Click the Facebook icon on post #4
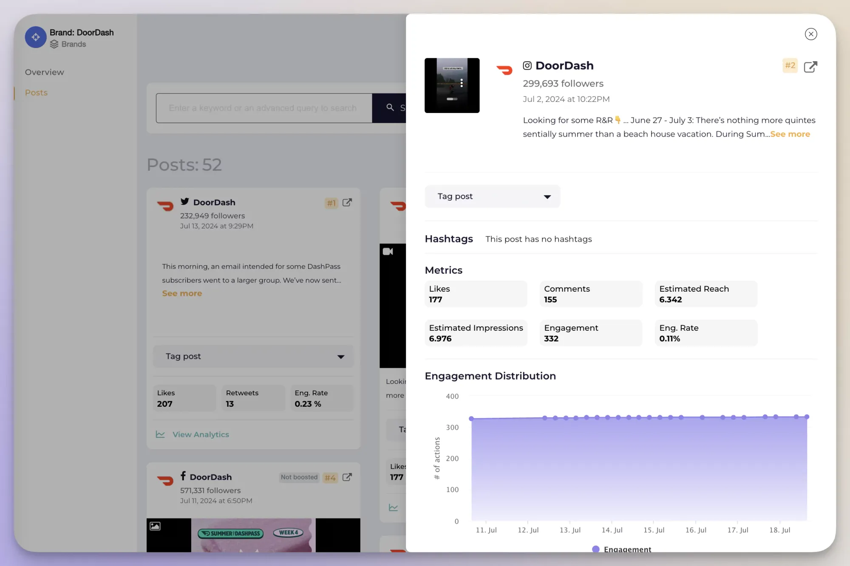850x566 pixels. (x=183, y=476)
